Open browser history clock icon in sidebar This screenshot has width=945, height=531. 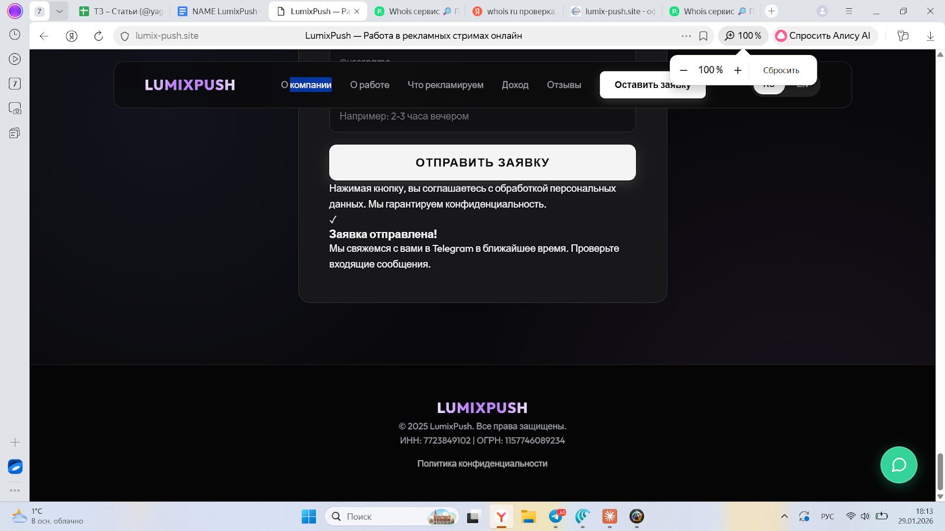(x=15, y=35)
